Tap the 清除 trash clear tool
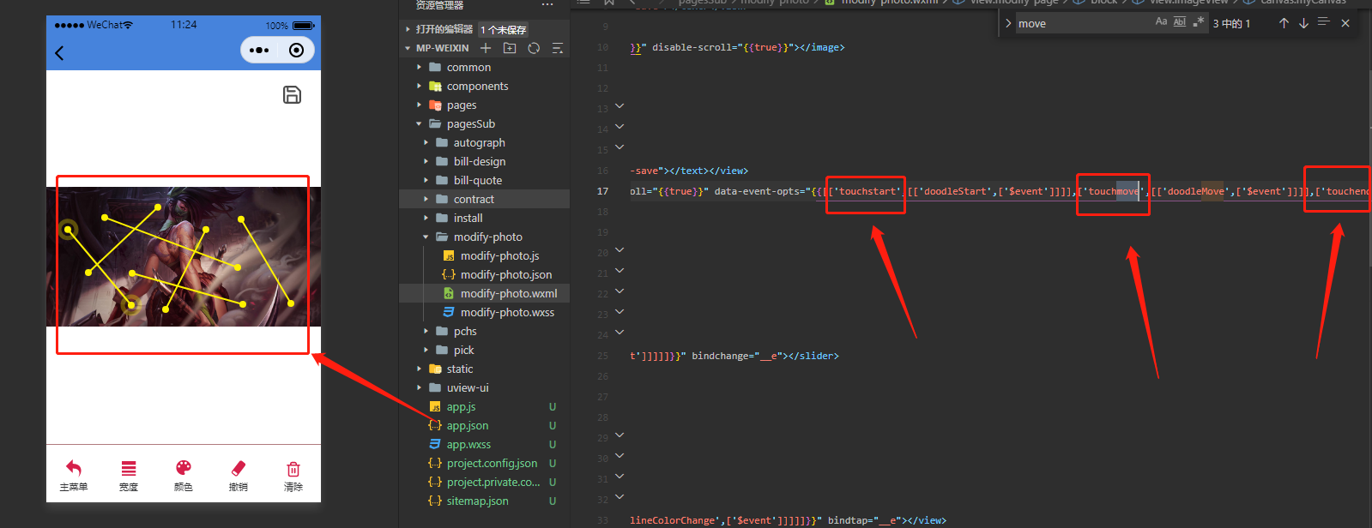 (293, 475)
